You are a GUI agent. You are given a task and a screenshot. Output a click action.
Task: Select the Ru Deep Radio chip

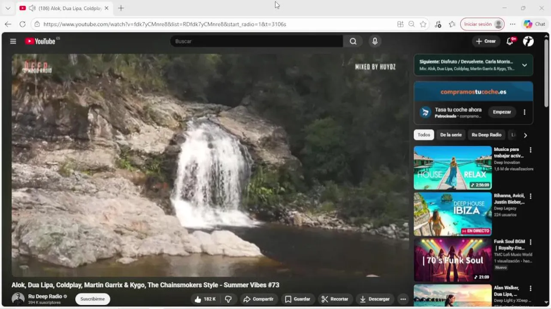[486, 135]
